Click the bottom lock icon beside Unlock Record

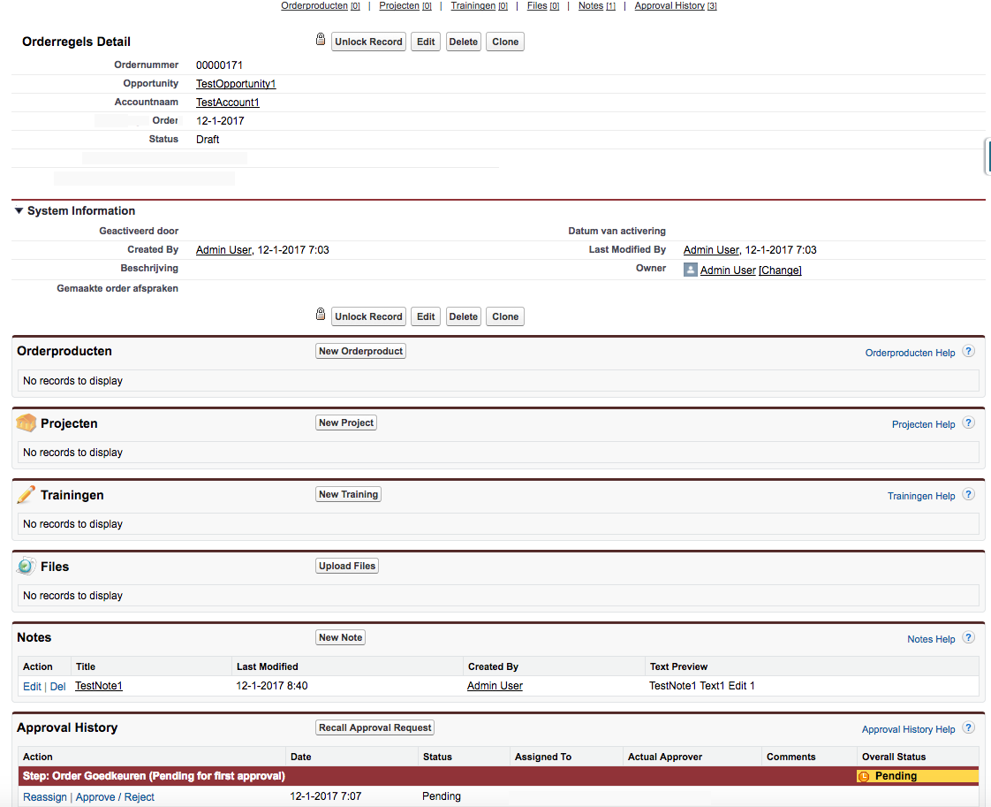321,315
